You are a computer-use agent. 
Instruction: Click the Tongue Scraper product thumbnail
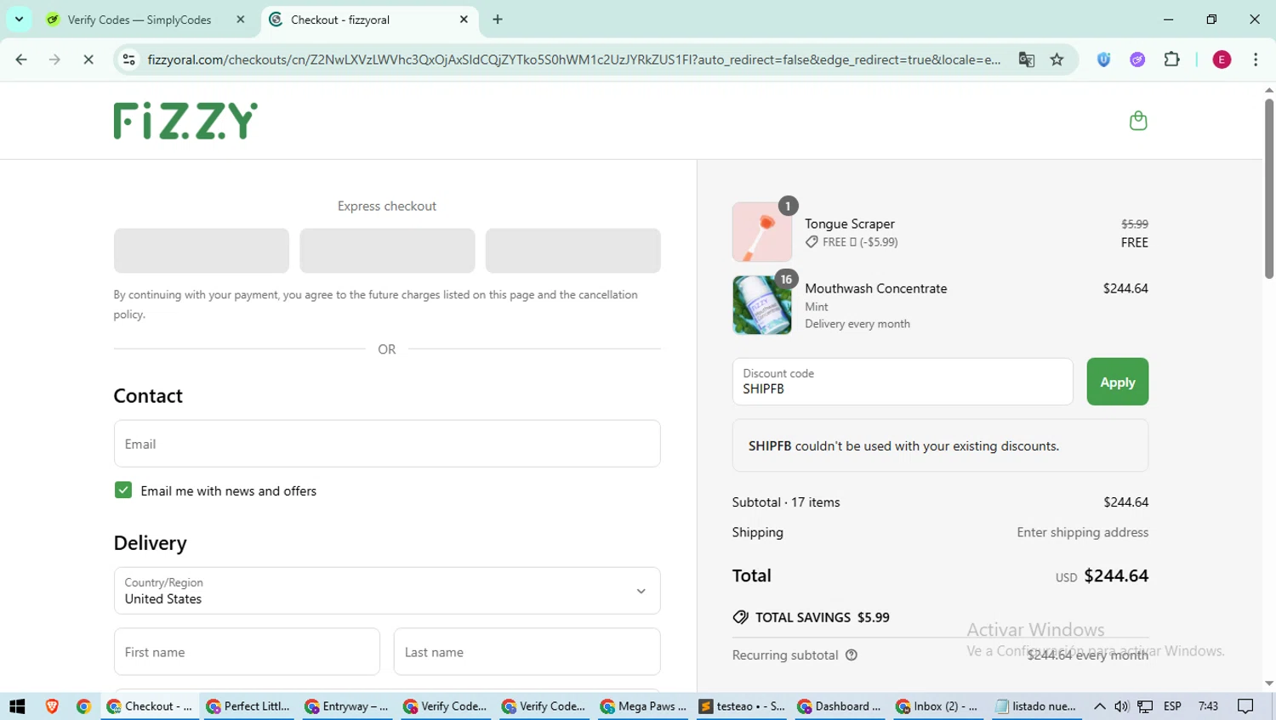coord(762,232)
